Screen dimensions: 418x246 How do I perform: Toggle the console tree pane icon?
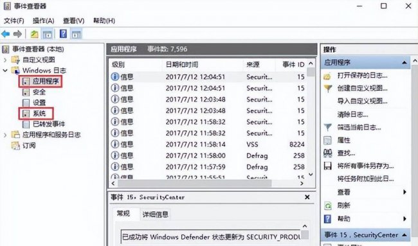48,34
